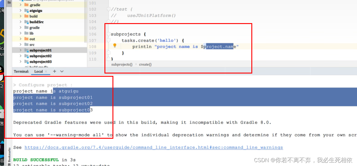This screenshot has width=357, height=166.
Task: Expand the src folder
Action: (x=20, y=44)
